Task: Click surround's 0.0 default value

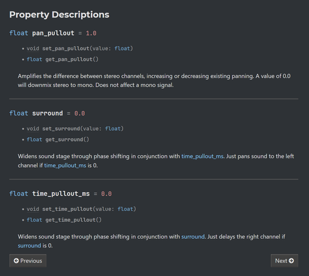Action: coord(80,113)
